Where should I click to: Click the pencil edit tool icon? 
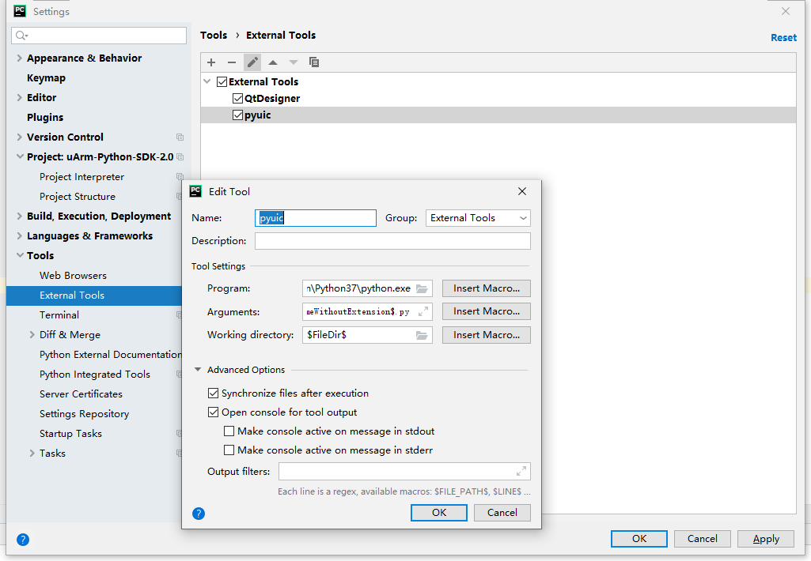252,62
